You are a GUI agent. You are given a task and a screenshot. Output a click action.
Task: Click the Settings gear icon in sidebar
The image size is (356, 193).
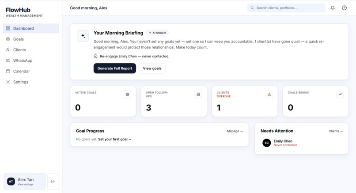click(8, 82)
